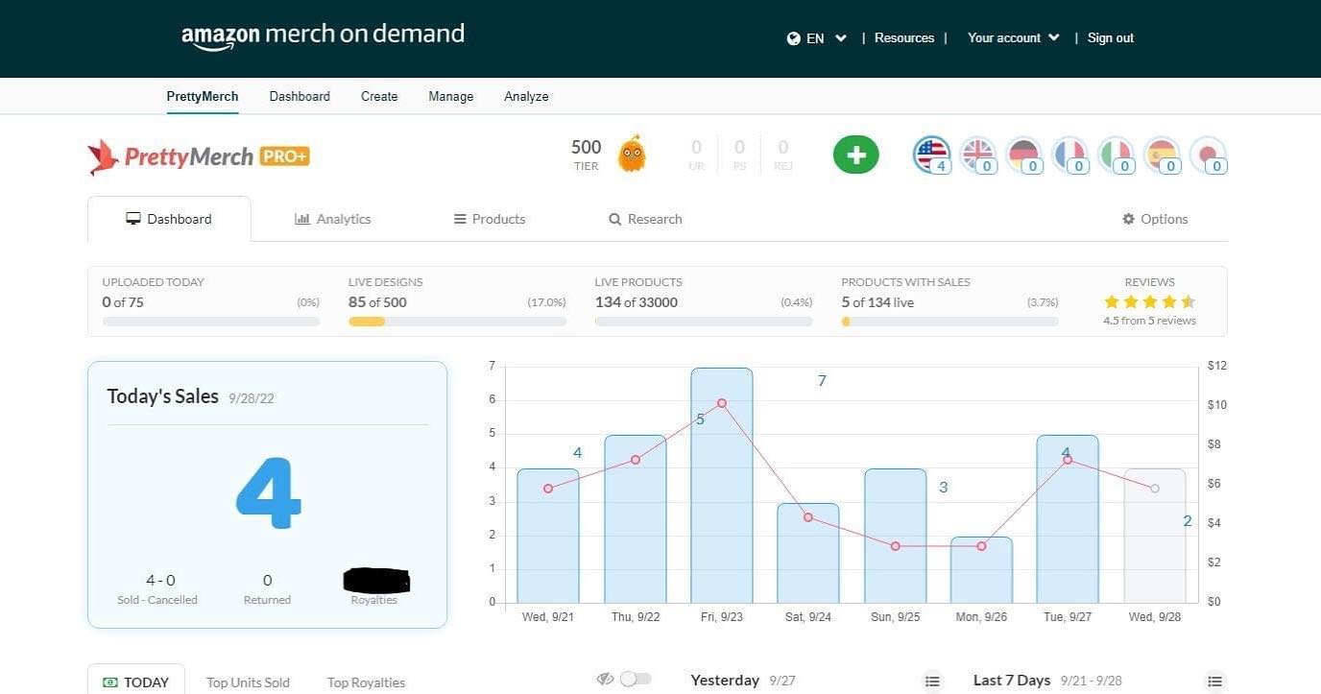Click the '500' tier value
The width and height of the screenshot is (1321, 694).
[586, 147]
